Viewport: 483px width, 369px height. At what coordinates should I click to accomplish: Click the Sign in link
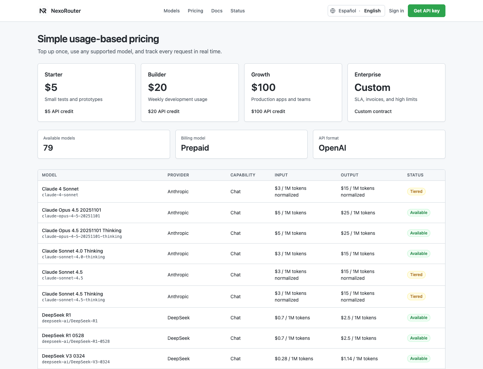[396, 11]
